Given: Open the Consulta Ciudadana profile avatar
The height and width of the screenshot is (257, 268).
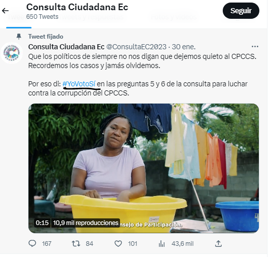Looking at the screenshot, I should click(12, 53).
